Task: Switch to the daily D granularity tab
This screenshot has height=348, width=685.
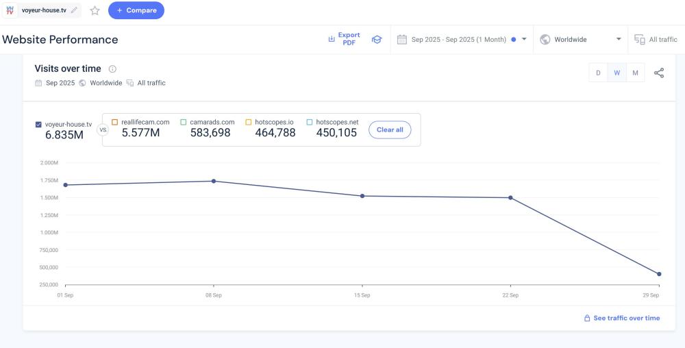Action: click(x=598, y=73)
